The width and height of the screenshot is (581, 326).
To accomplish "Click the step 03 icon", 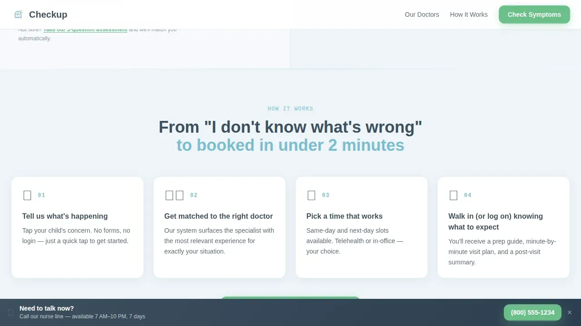I will (311, 195).
